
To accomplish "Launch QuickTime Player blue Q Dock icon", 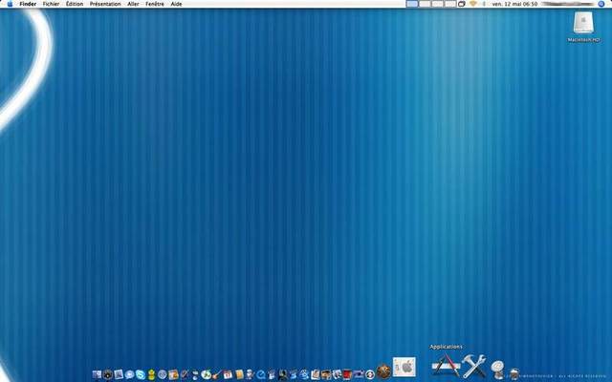I will (261, 375).
